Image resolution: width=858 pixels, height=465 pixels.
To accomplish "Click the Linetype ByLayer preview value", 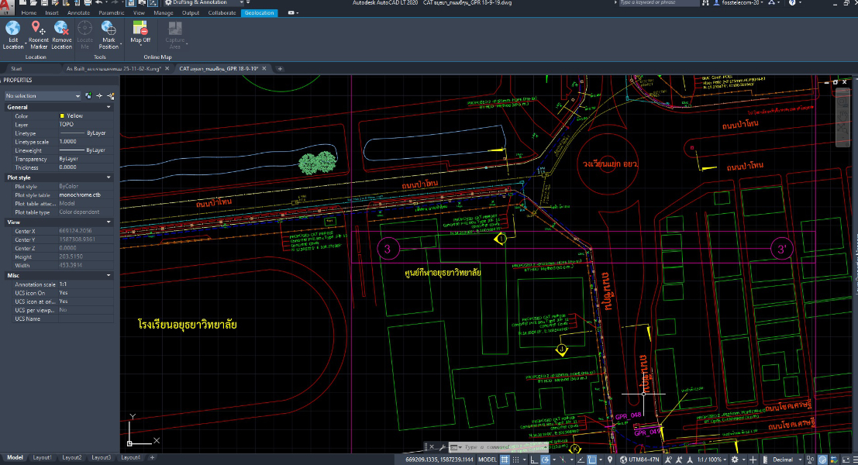I will point(83,133).
